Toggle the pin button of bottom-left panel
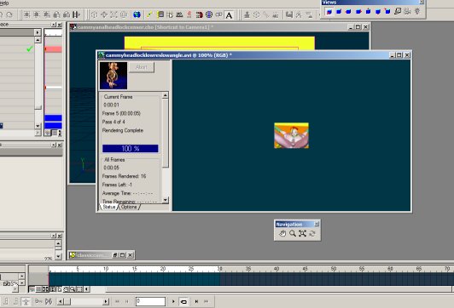The image size is (454, 308). click(54, 236)
